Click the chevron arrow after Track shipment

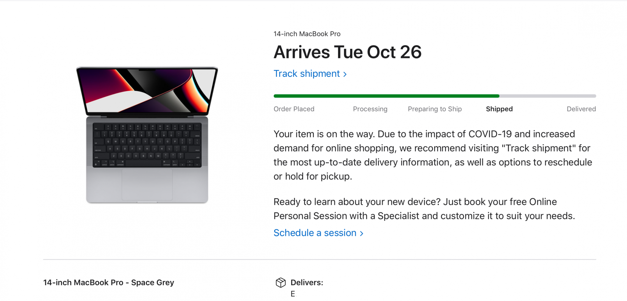345,74
